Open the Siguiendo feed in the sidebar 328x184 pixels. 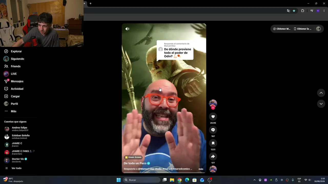pos(14,59)
